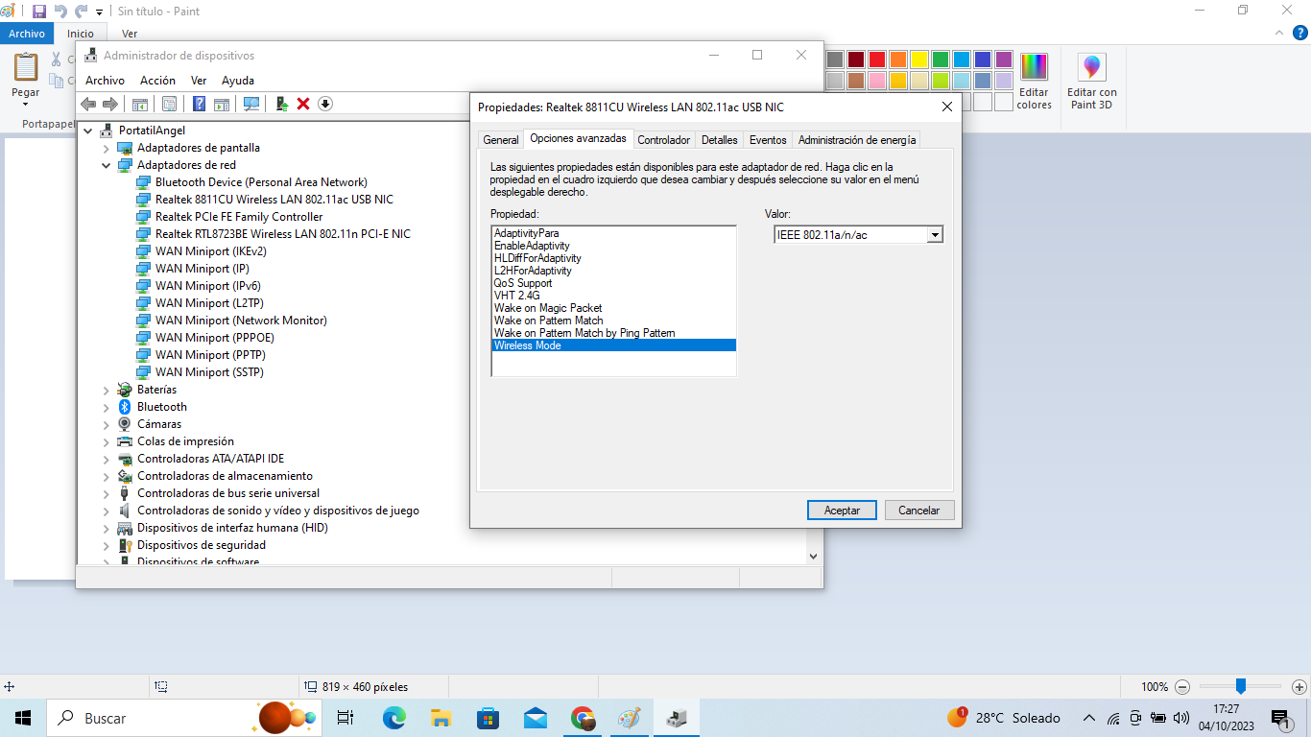Open Chrome from taskbar
The image size is (1311, 737).
(x=583, y=717)
